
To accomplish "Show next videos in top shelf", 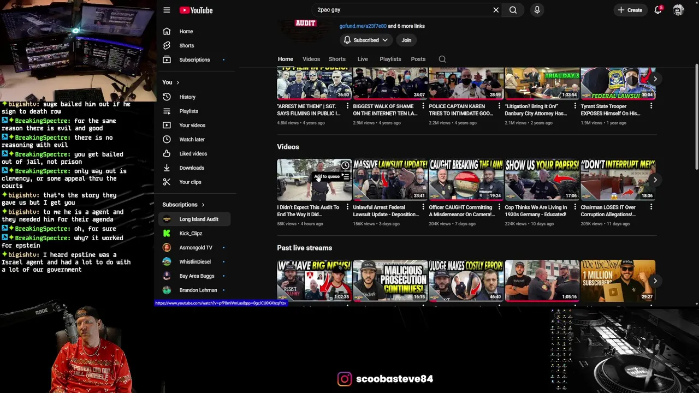I will pyautogui.click(x=655, y=79).
